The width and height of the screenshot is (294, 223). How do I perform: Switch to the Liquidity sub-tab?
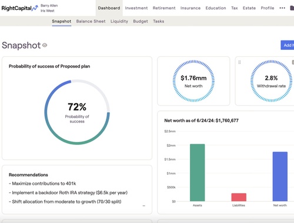point(119,21)
